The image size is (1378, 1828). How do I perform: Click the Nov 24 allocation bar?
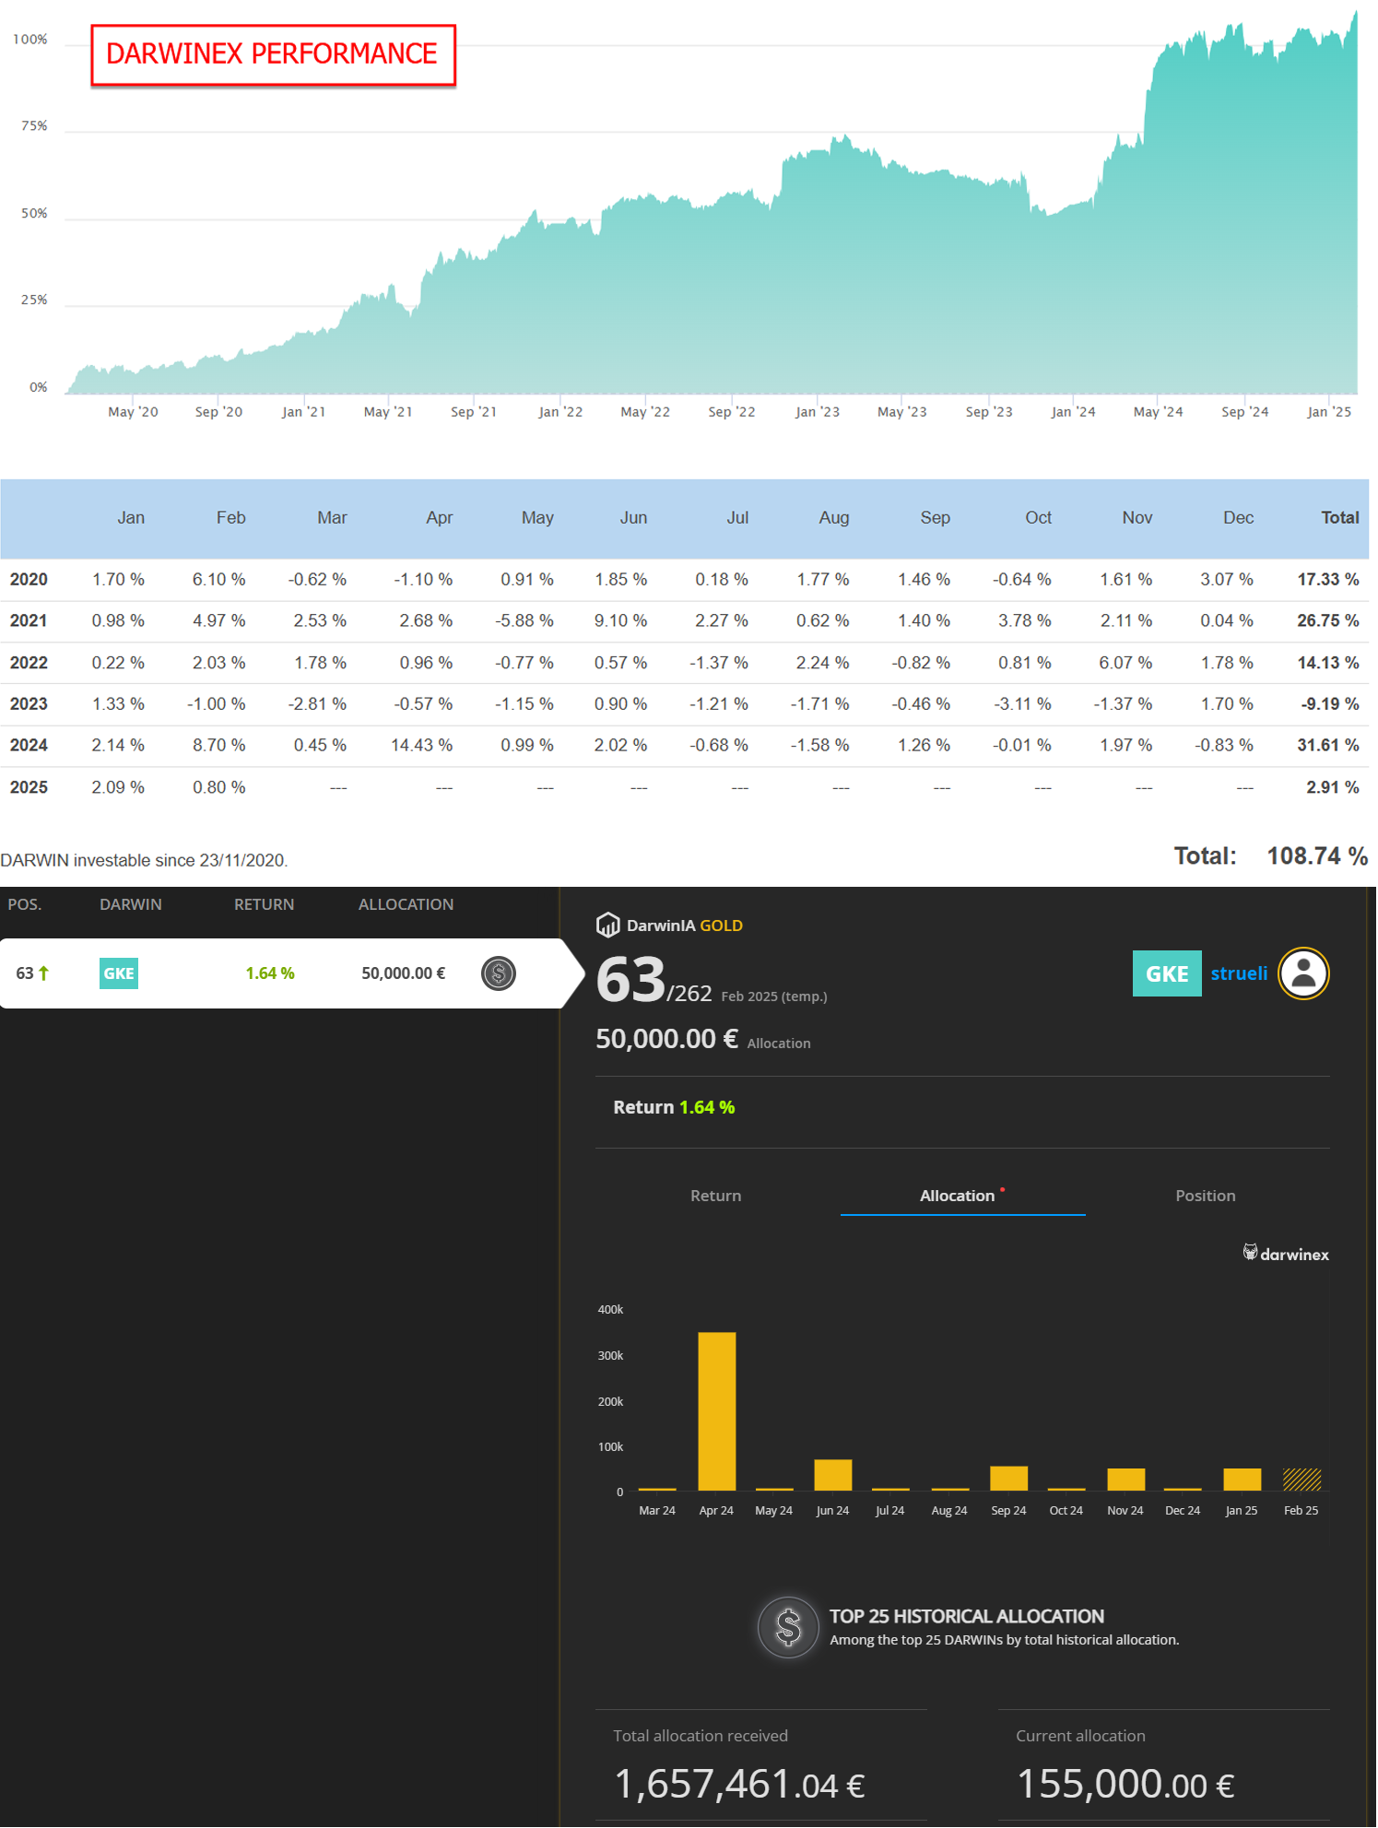(1126, 1480)
